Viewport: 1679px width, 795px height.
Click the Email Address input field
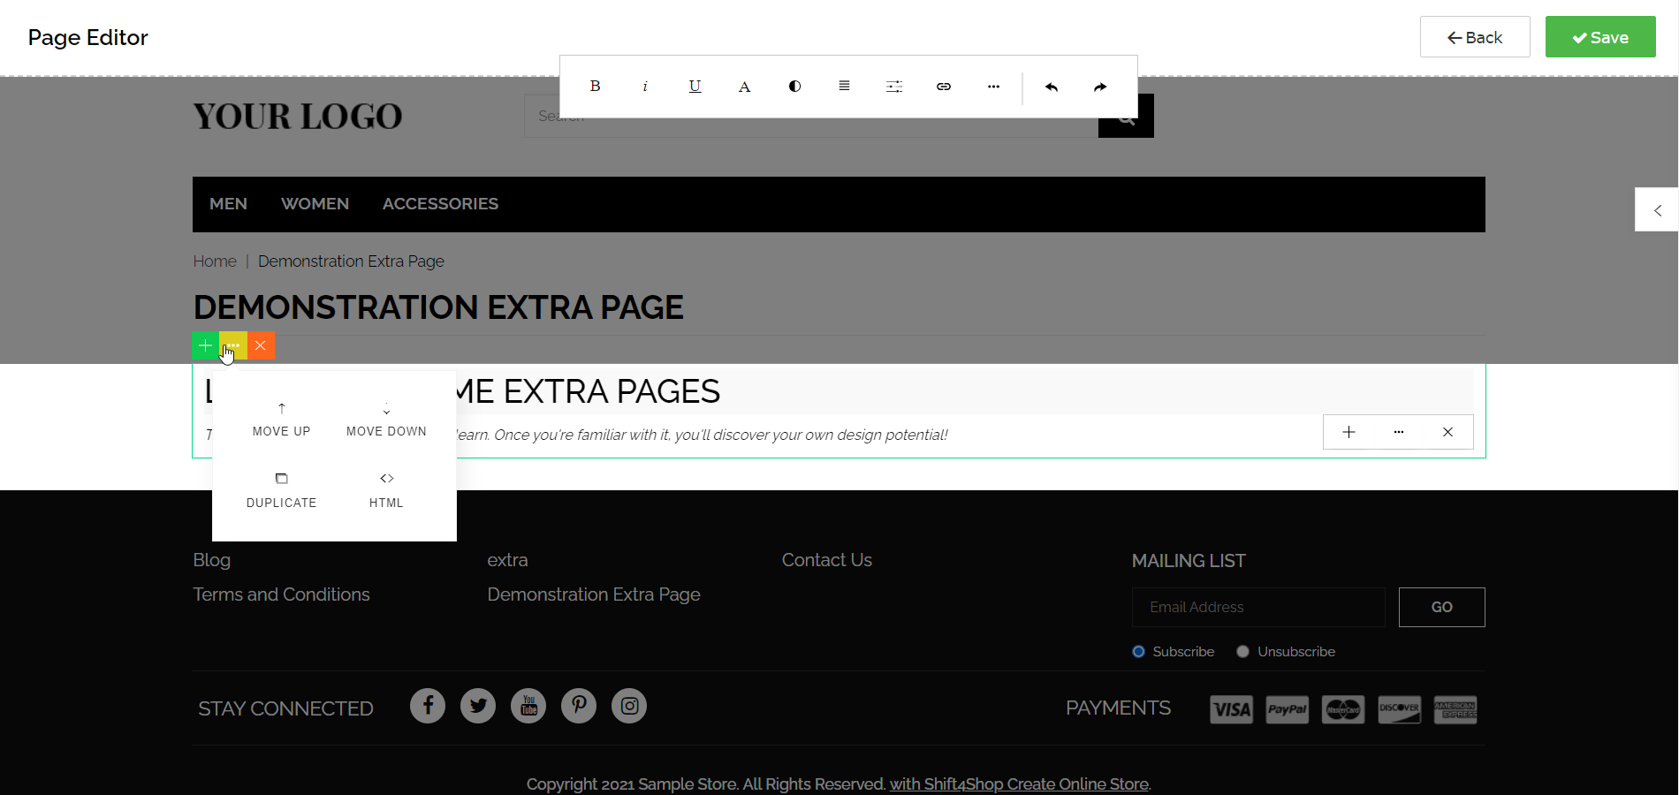coord(1257,607)
